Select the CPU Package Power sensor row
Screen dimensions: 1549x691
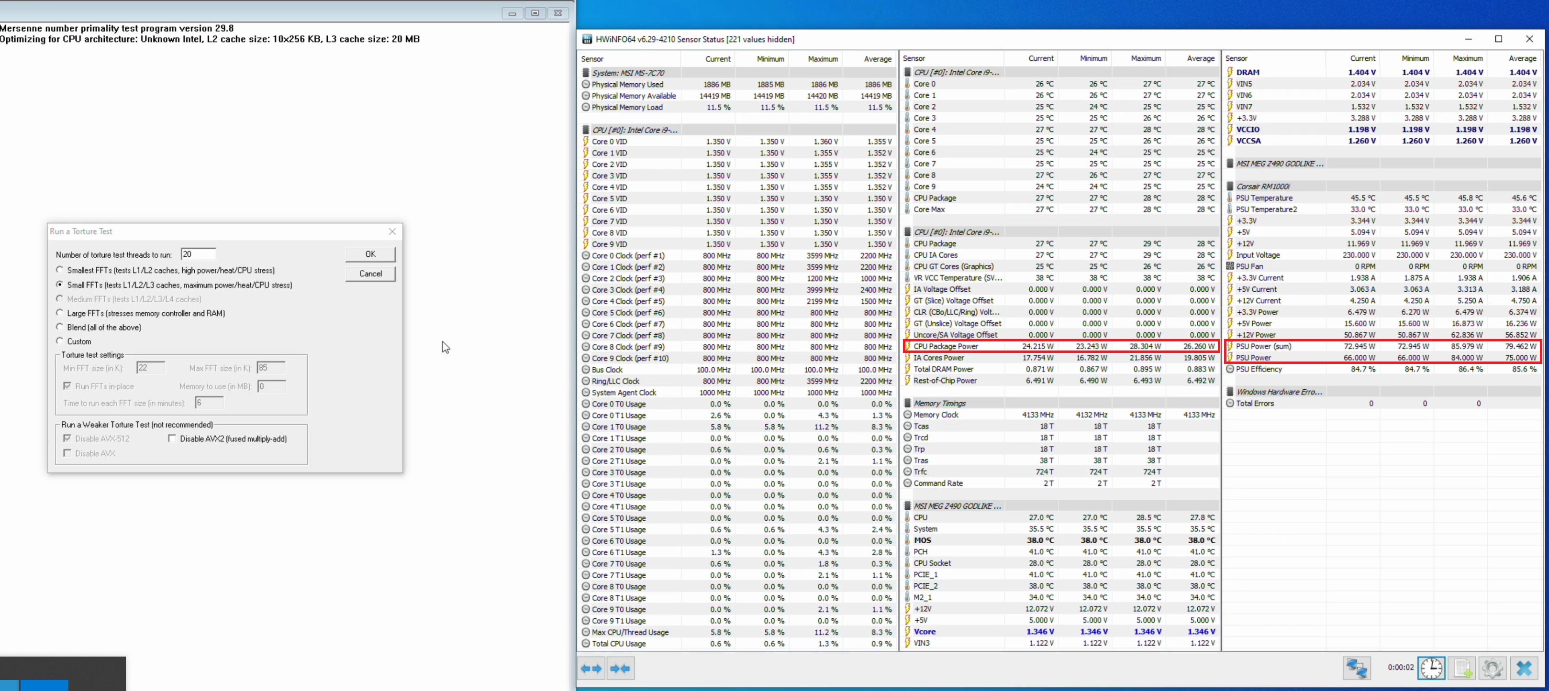coord(945,346)
